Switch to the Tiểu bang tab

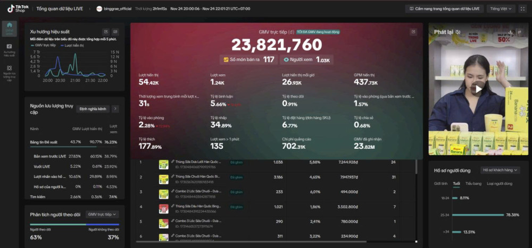(473, 184)
